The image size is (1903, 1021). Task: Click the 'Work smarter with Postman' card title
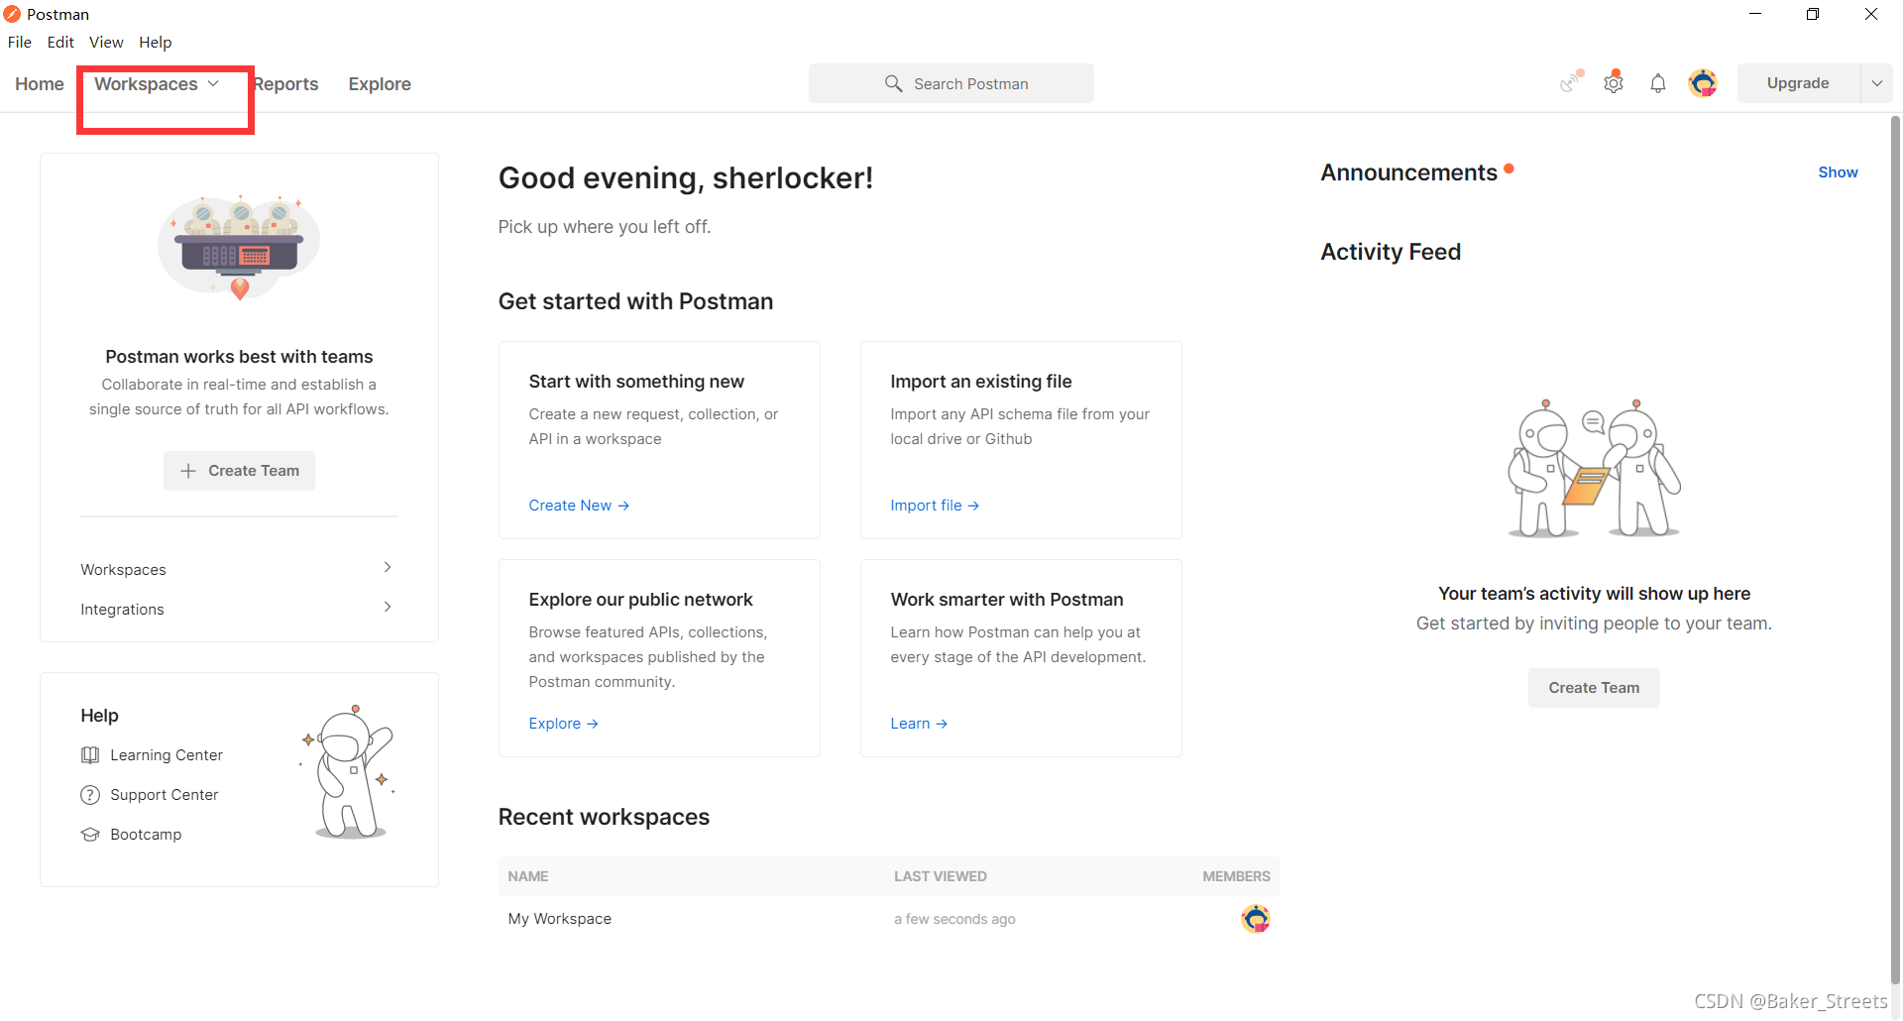(x=1007, y=600)
